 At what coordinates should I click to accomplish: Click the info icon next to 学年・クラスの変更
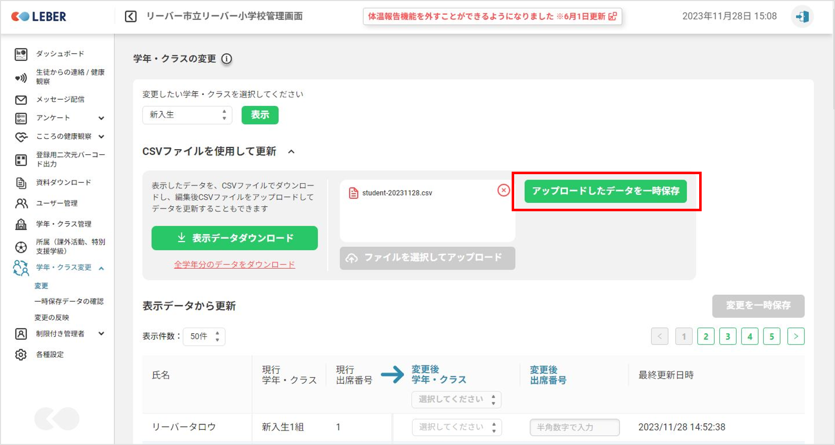[x=227, y=59]
